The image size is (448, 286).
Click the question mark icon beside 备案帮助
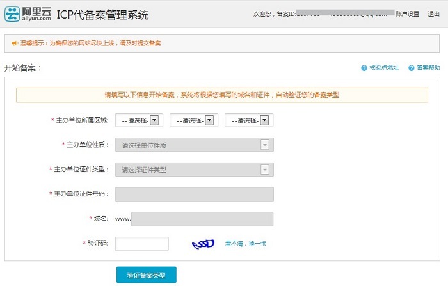pos(411,68)
